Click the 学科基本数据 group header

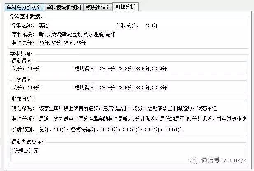coord(26,17)
